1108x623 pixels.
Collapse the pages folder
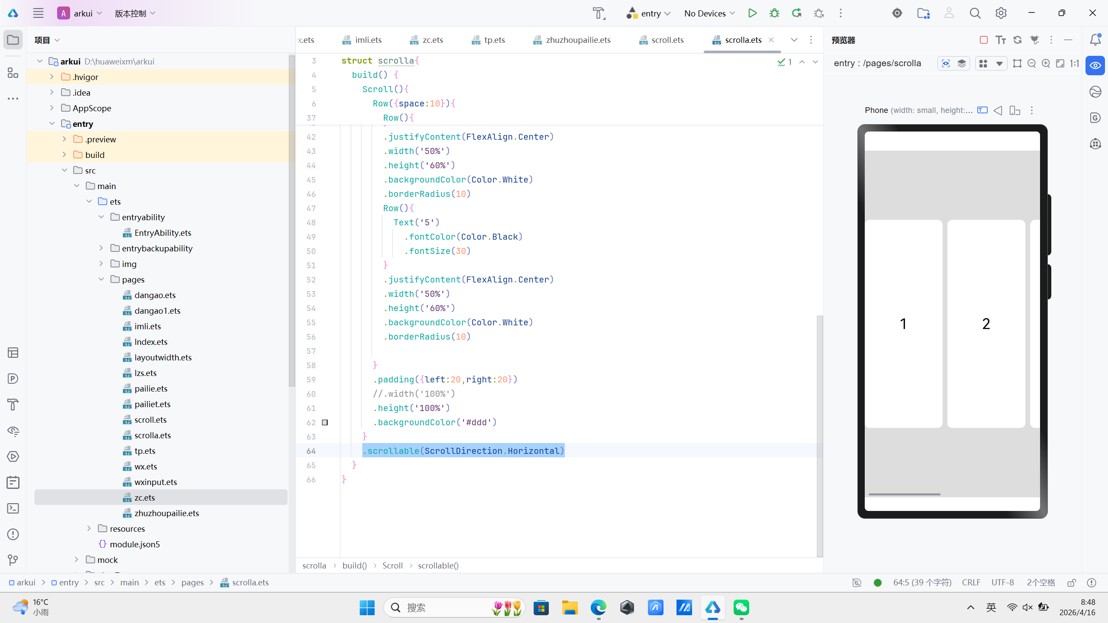click(x=101, y=279)
